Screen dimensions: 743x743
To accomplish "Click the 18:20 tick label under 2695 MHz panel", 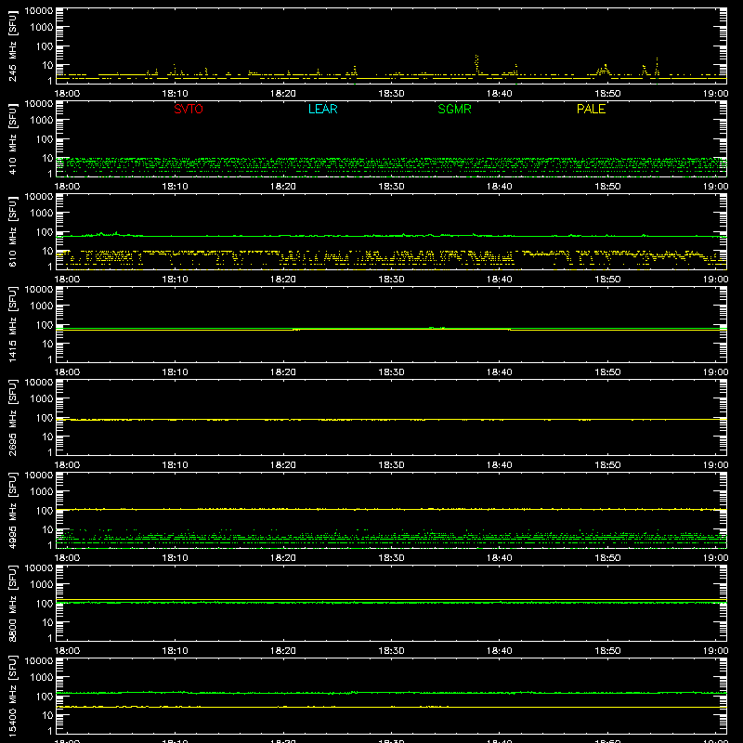I will click(x=283, y=465).
